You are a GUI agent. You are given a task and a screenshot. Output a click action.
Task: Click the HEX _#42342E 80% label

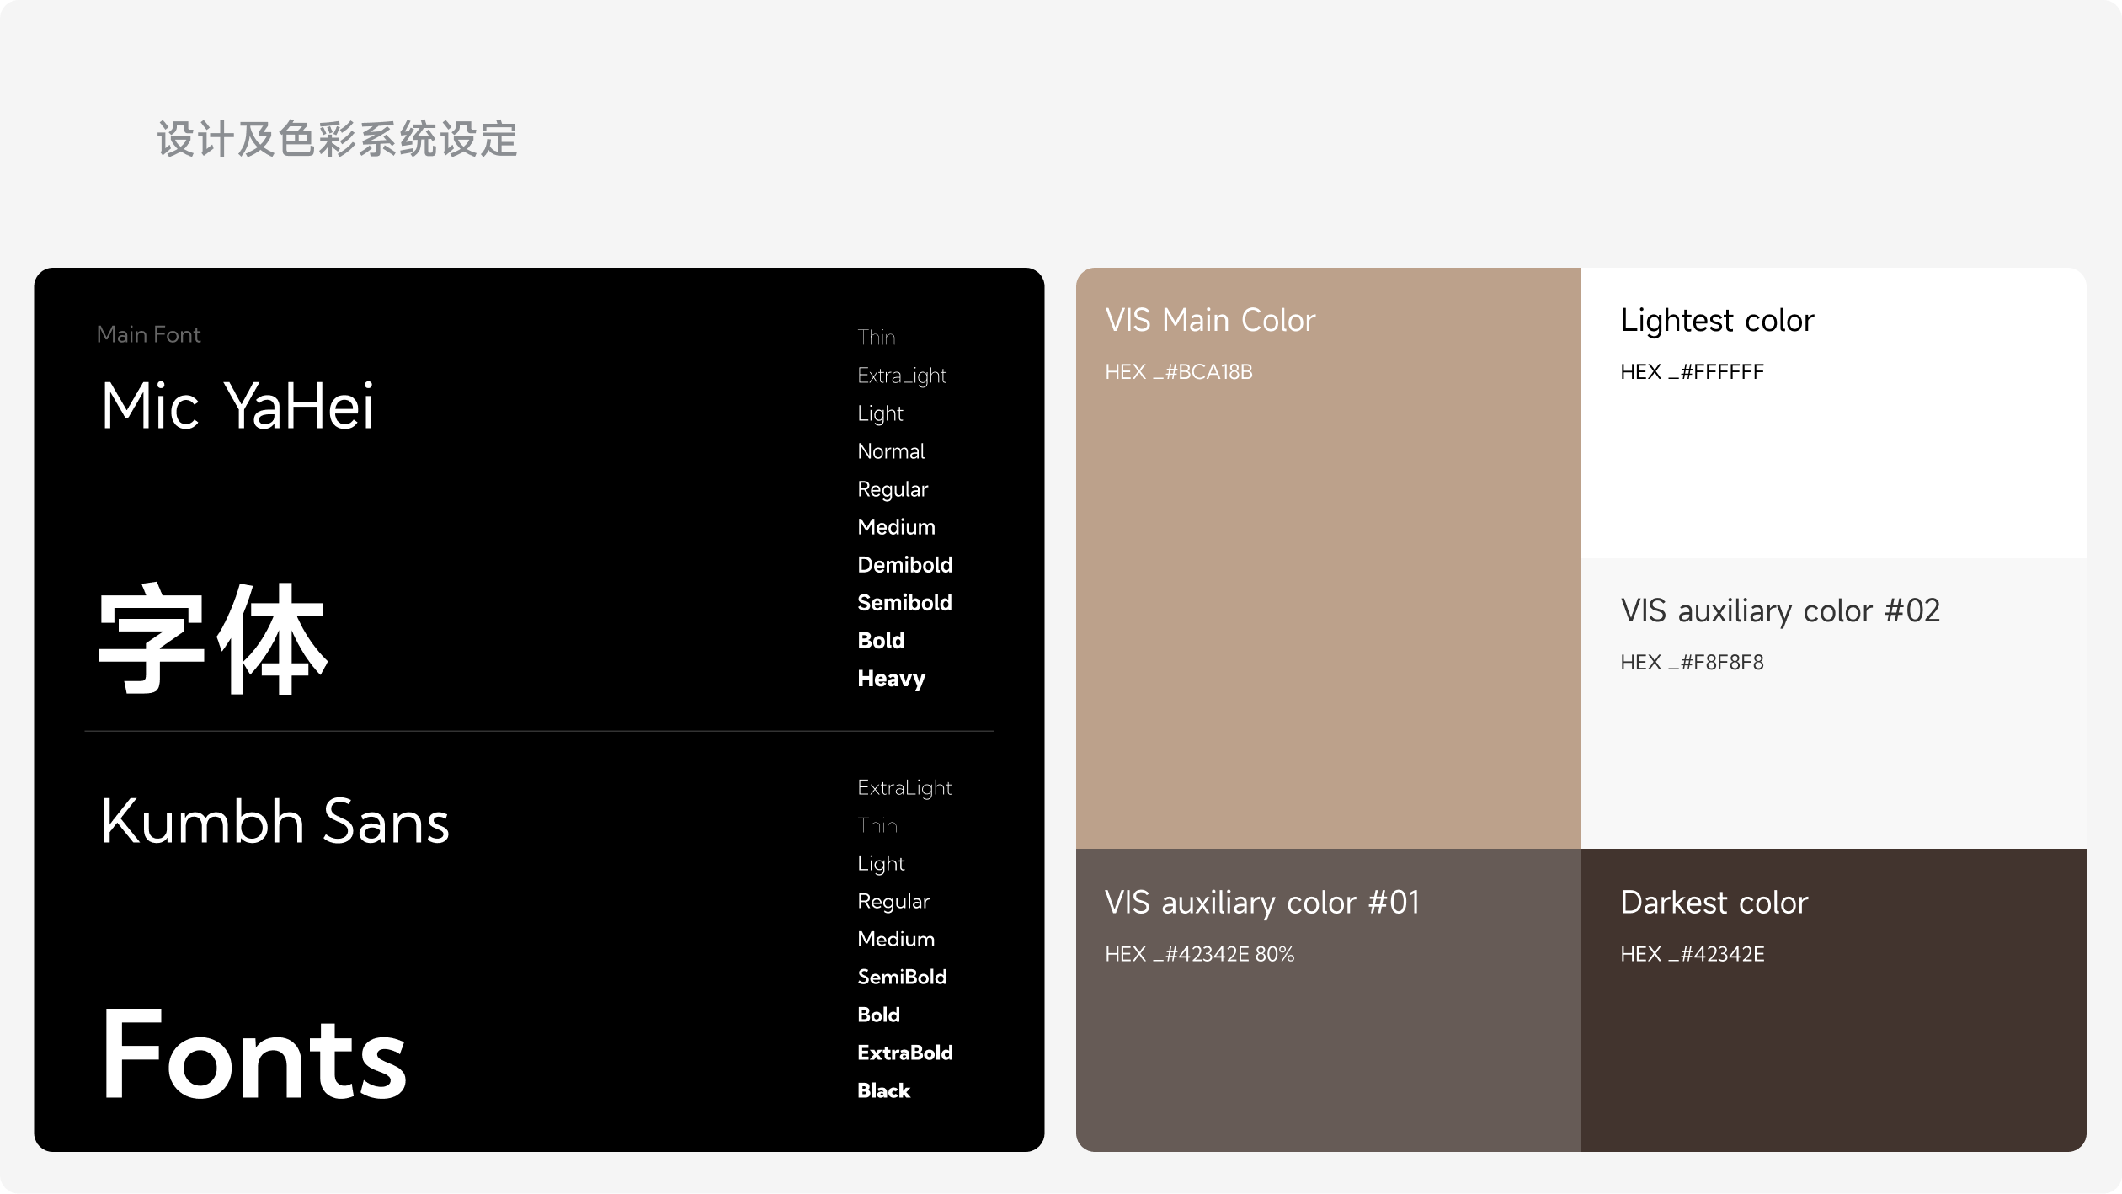1199,954
